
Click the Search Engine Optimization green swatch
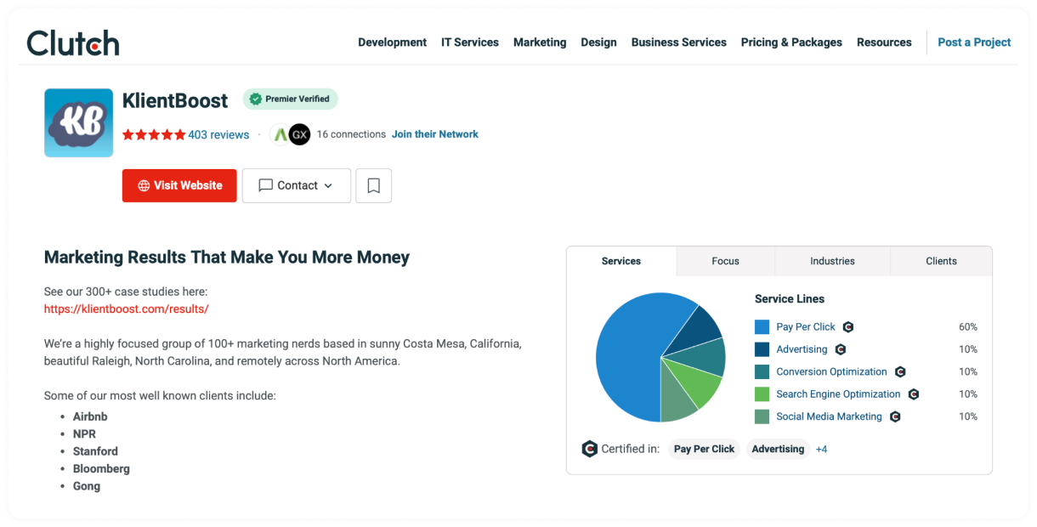point(762,394)
